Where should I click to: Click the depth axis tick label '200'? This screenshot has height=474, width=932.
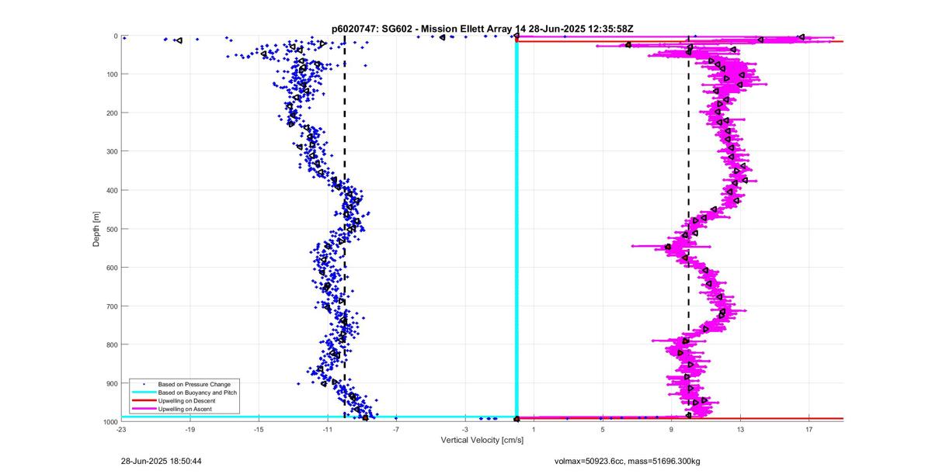[111, 112]
